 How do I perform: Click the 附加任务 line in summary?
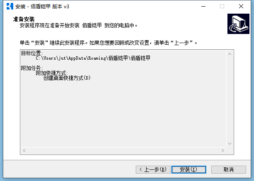pyautogui.click(x=32, y=68)
